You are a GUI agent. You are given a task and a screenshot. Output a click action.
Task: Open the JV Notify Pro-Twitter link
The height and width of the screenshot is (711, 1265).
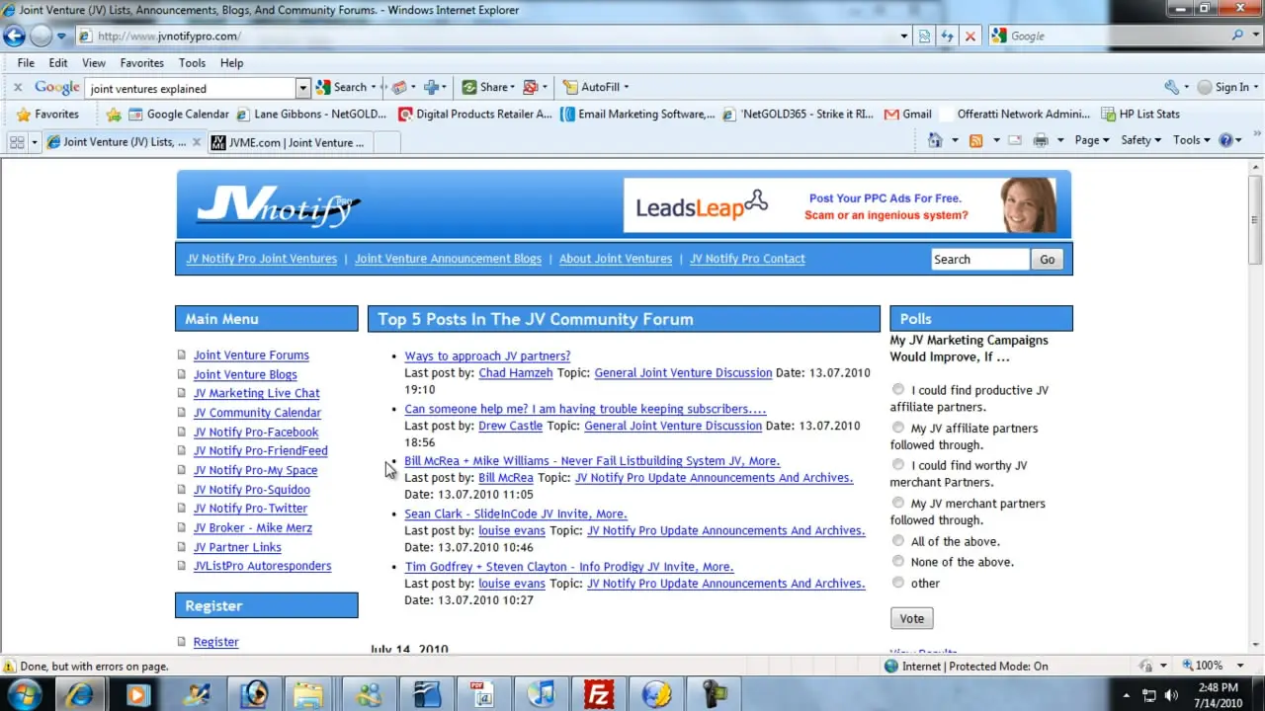point(250,509)
